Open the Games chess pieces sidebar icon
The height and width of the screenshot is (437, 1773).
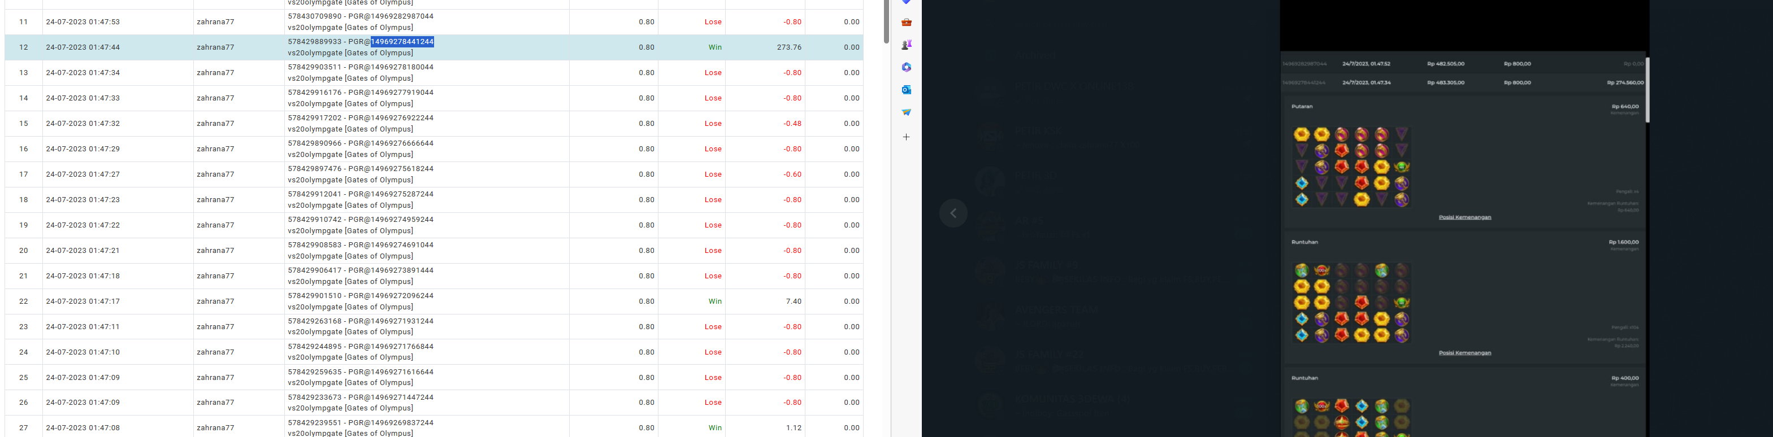coord(907,45)
